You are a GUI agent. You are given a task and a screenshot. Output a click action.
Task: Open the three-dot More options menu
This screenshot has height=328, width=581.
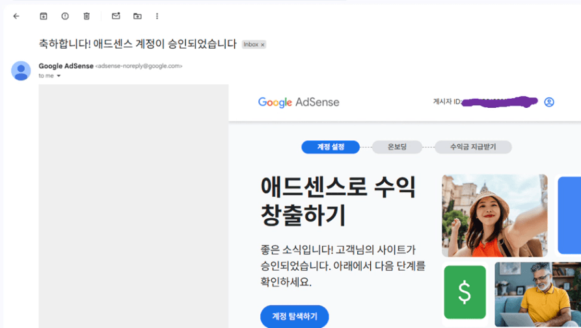[x=157, y=16]
